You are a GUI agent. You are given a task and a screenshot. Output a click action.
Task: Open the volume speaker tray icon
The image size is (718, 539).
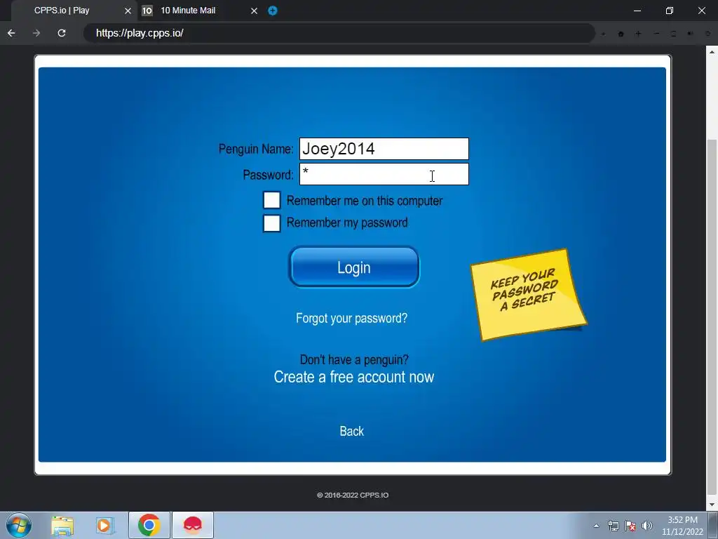[646, 526]
